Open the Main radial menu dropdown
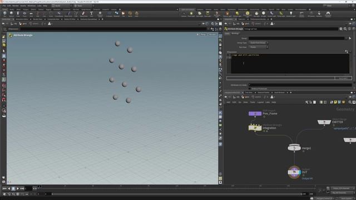This screenshot has height=200, width=356. click(83, 6)
